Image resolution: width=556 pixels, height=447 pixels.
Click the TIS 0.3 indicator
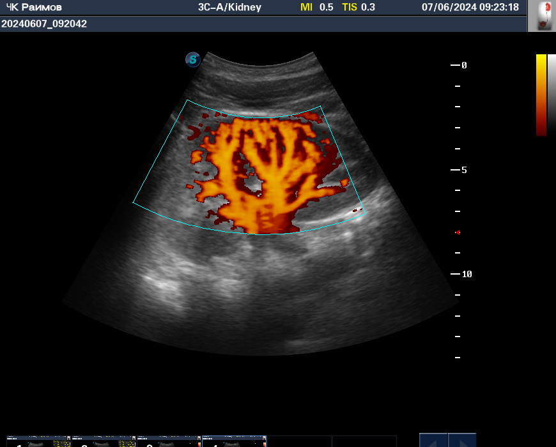359,7
